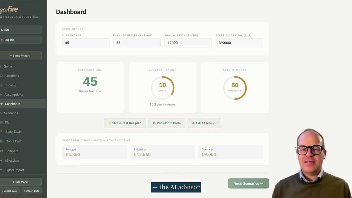This screenshot has height=198, width=352.
Task: Click the 10.2 years runway text
Action: point(163,104)
